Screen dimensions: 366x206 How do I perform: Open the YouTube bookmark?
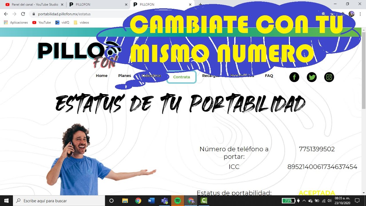tap(42, 22)
